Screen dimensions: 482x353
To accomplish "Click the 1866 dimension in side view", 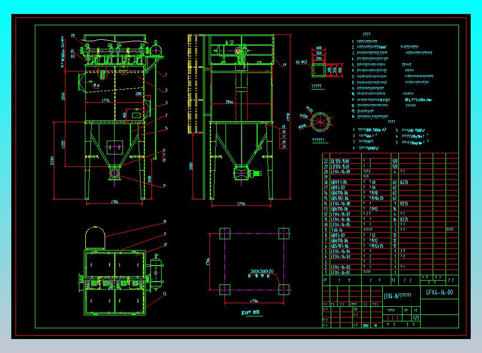I will [x=229, y=102].
